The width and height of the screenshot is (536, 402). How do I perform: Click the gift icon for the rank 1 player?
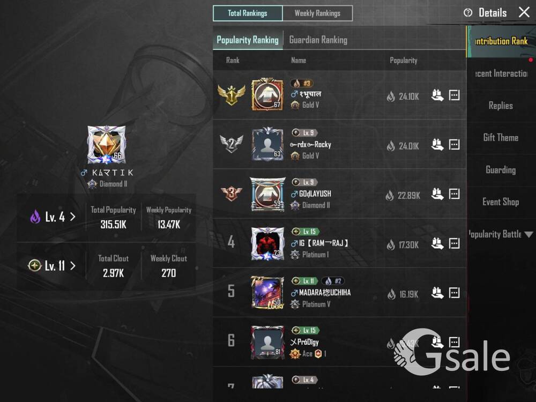(x=437, y=95)
